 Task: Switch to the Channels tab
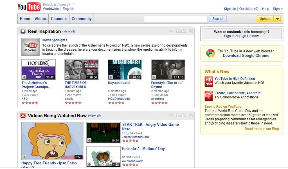[x=59, y=19]
